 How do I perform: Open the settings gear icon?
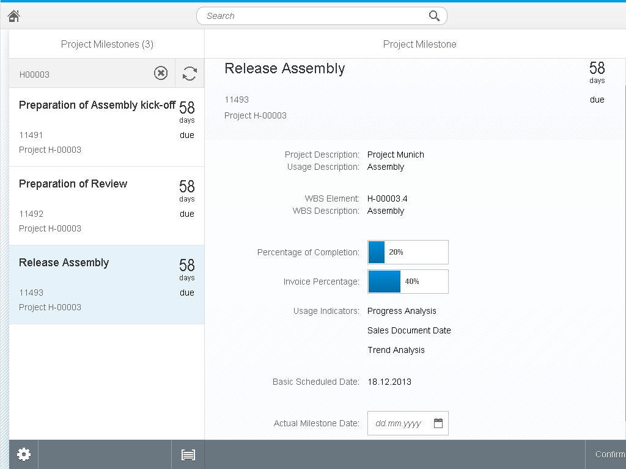pyautogui.click(x=23, y=454)
